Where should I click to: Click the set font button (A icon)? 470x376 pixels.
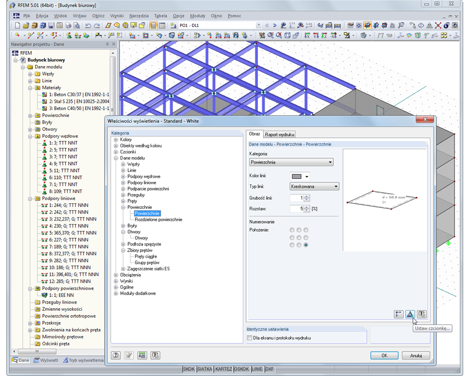pyautogui.click(x=410, y=314)
